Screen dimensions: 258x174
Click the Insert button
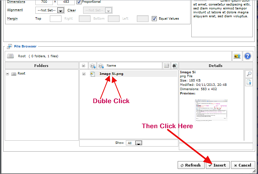point(217,165)
